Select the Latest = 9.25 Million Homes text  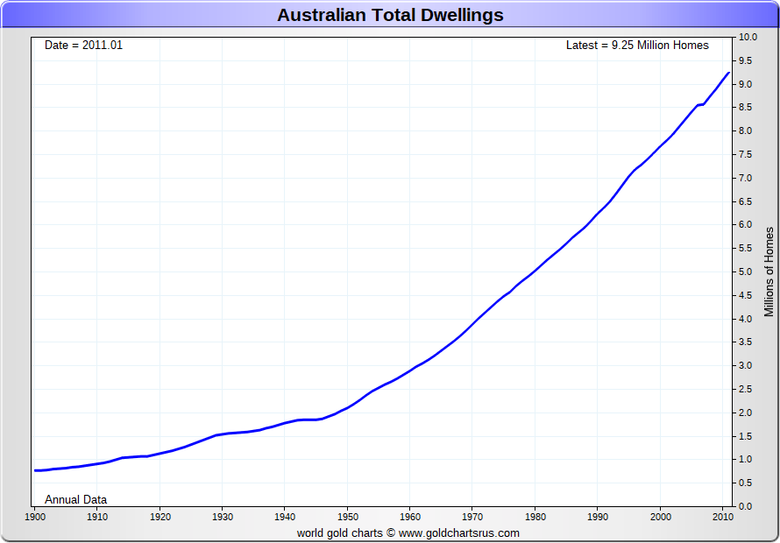tap(637, 45)
